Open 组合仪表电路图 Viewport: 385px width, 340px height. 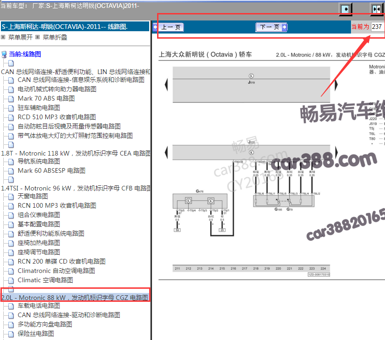(x=39, y=215)
